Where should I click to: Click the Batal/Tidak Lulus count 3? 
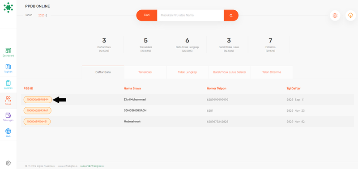tap(229, 41)
